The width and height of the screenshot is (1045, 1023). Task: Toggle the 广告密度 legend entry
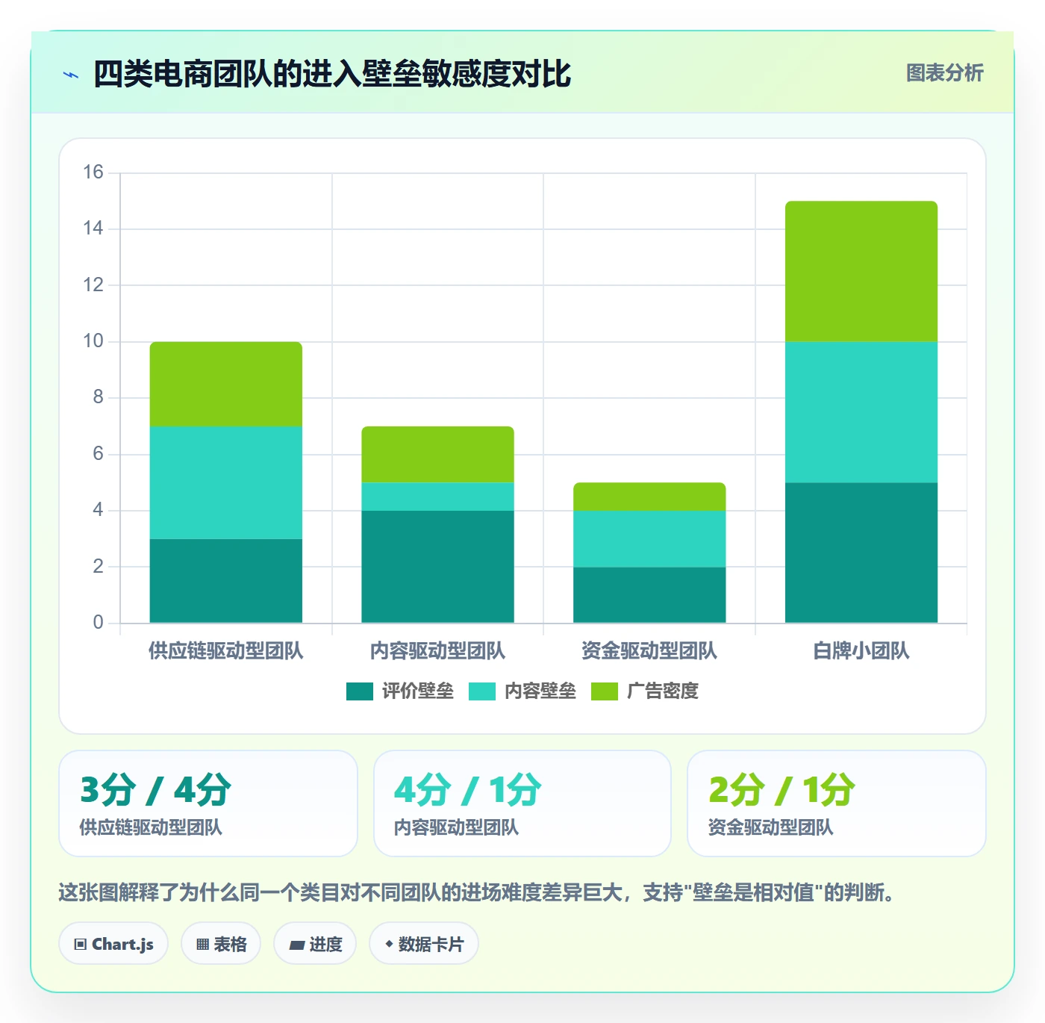point(645,691)
